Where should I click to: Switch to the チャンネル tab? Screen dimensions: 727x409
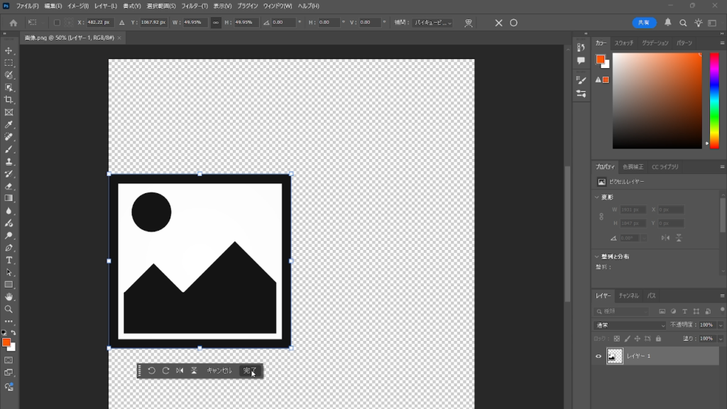tap(629, 295)
